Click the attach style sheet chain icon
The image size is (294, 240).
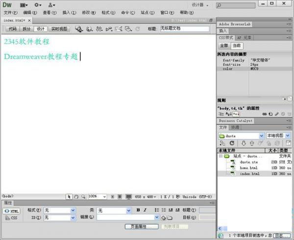tap(265, 114)
